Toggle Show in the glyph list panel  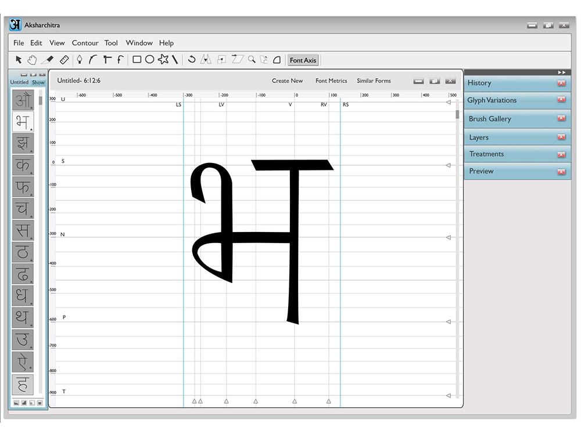click(x=38, y=82)
